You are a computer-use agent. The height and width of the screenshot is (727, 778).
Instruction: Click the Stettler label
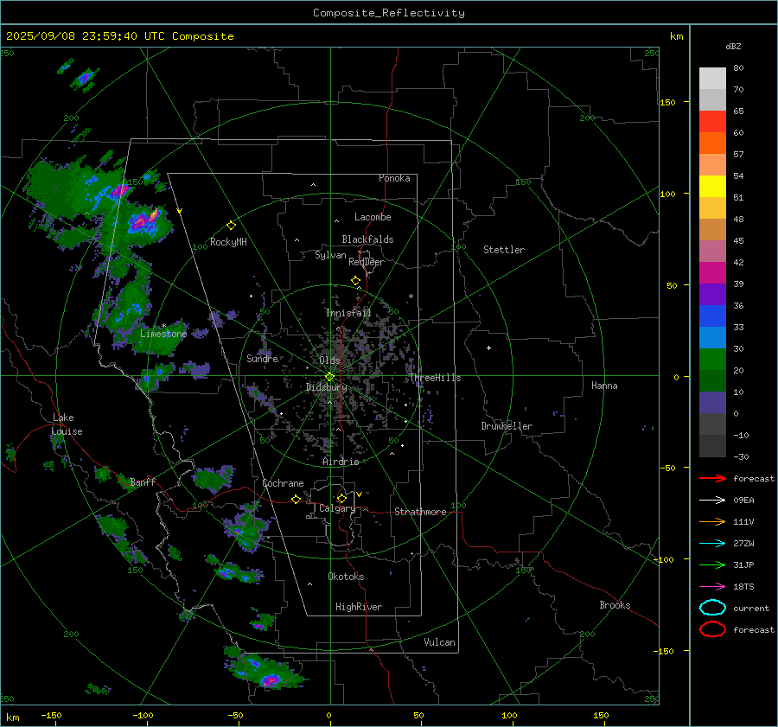pyautogui.click(x=504, y=250)
